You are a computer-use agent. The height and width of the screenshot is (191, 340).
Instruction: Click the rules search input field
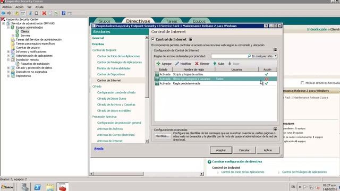click(229, 56)
